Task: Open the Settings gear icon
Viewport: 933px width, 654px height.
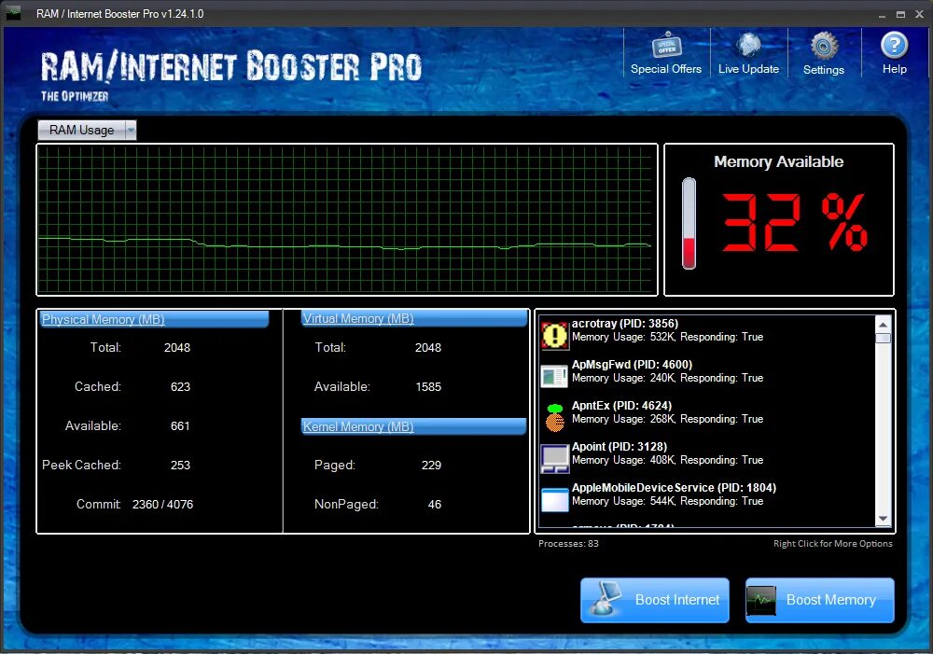Action: (x=824, y=46)
